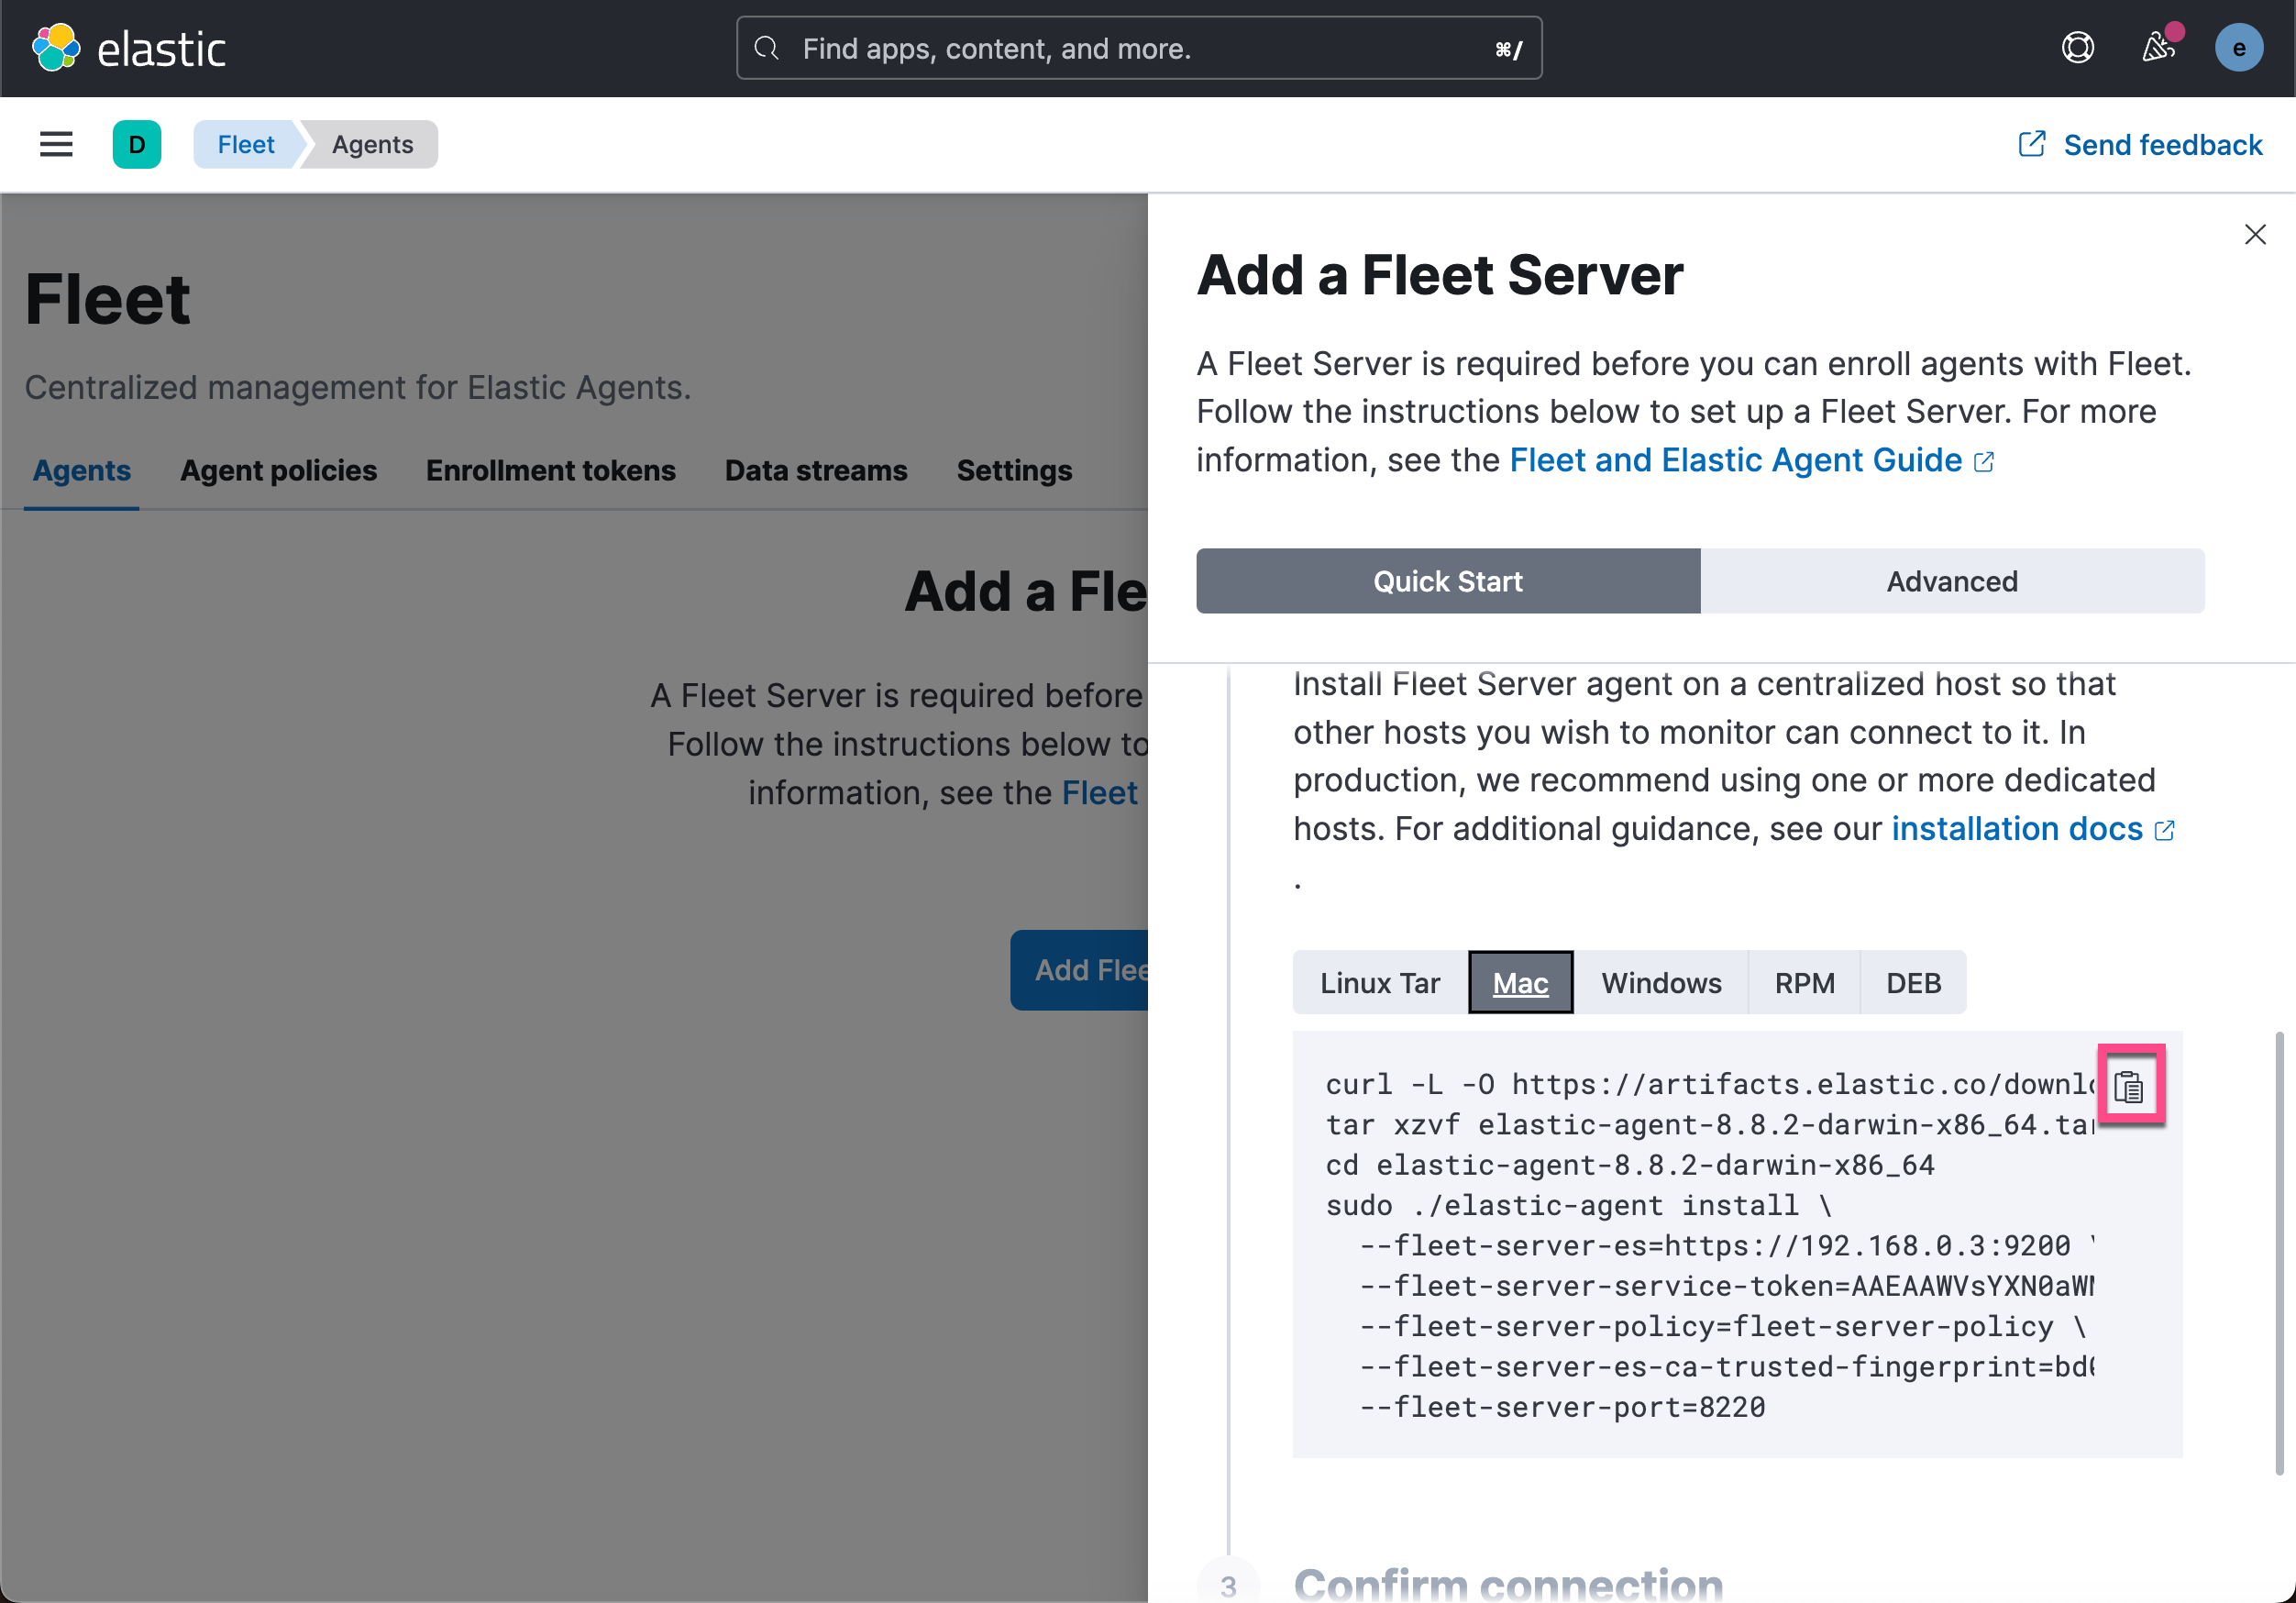
Task: Close the Add a Fleet Server flyout
Action: pos(2254,235)
